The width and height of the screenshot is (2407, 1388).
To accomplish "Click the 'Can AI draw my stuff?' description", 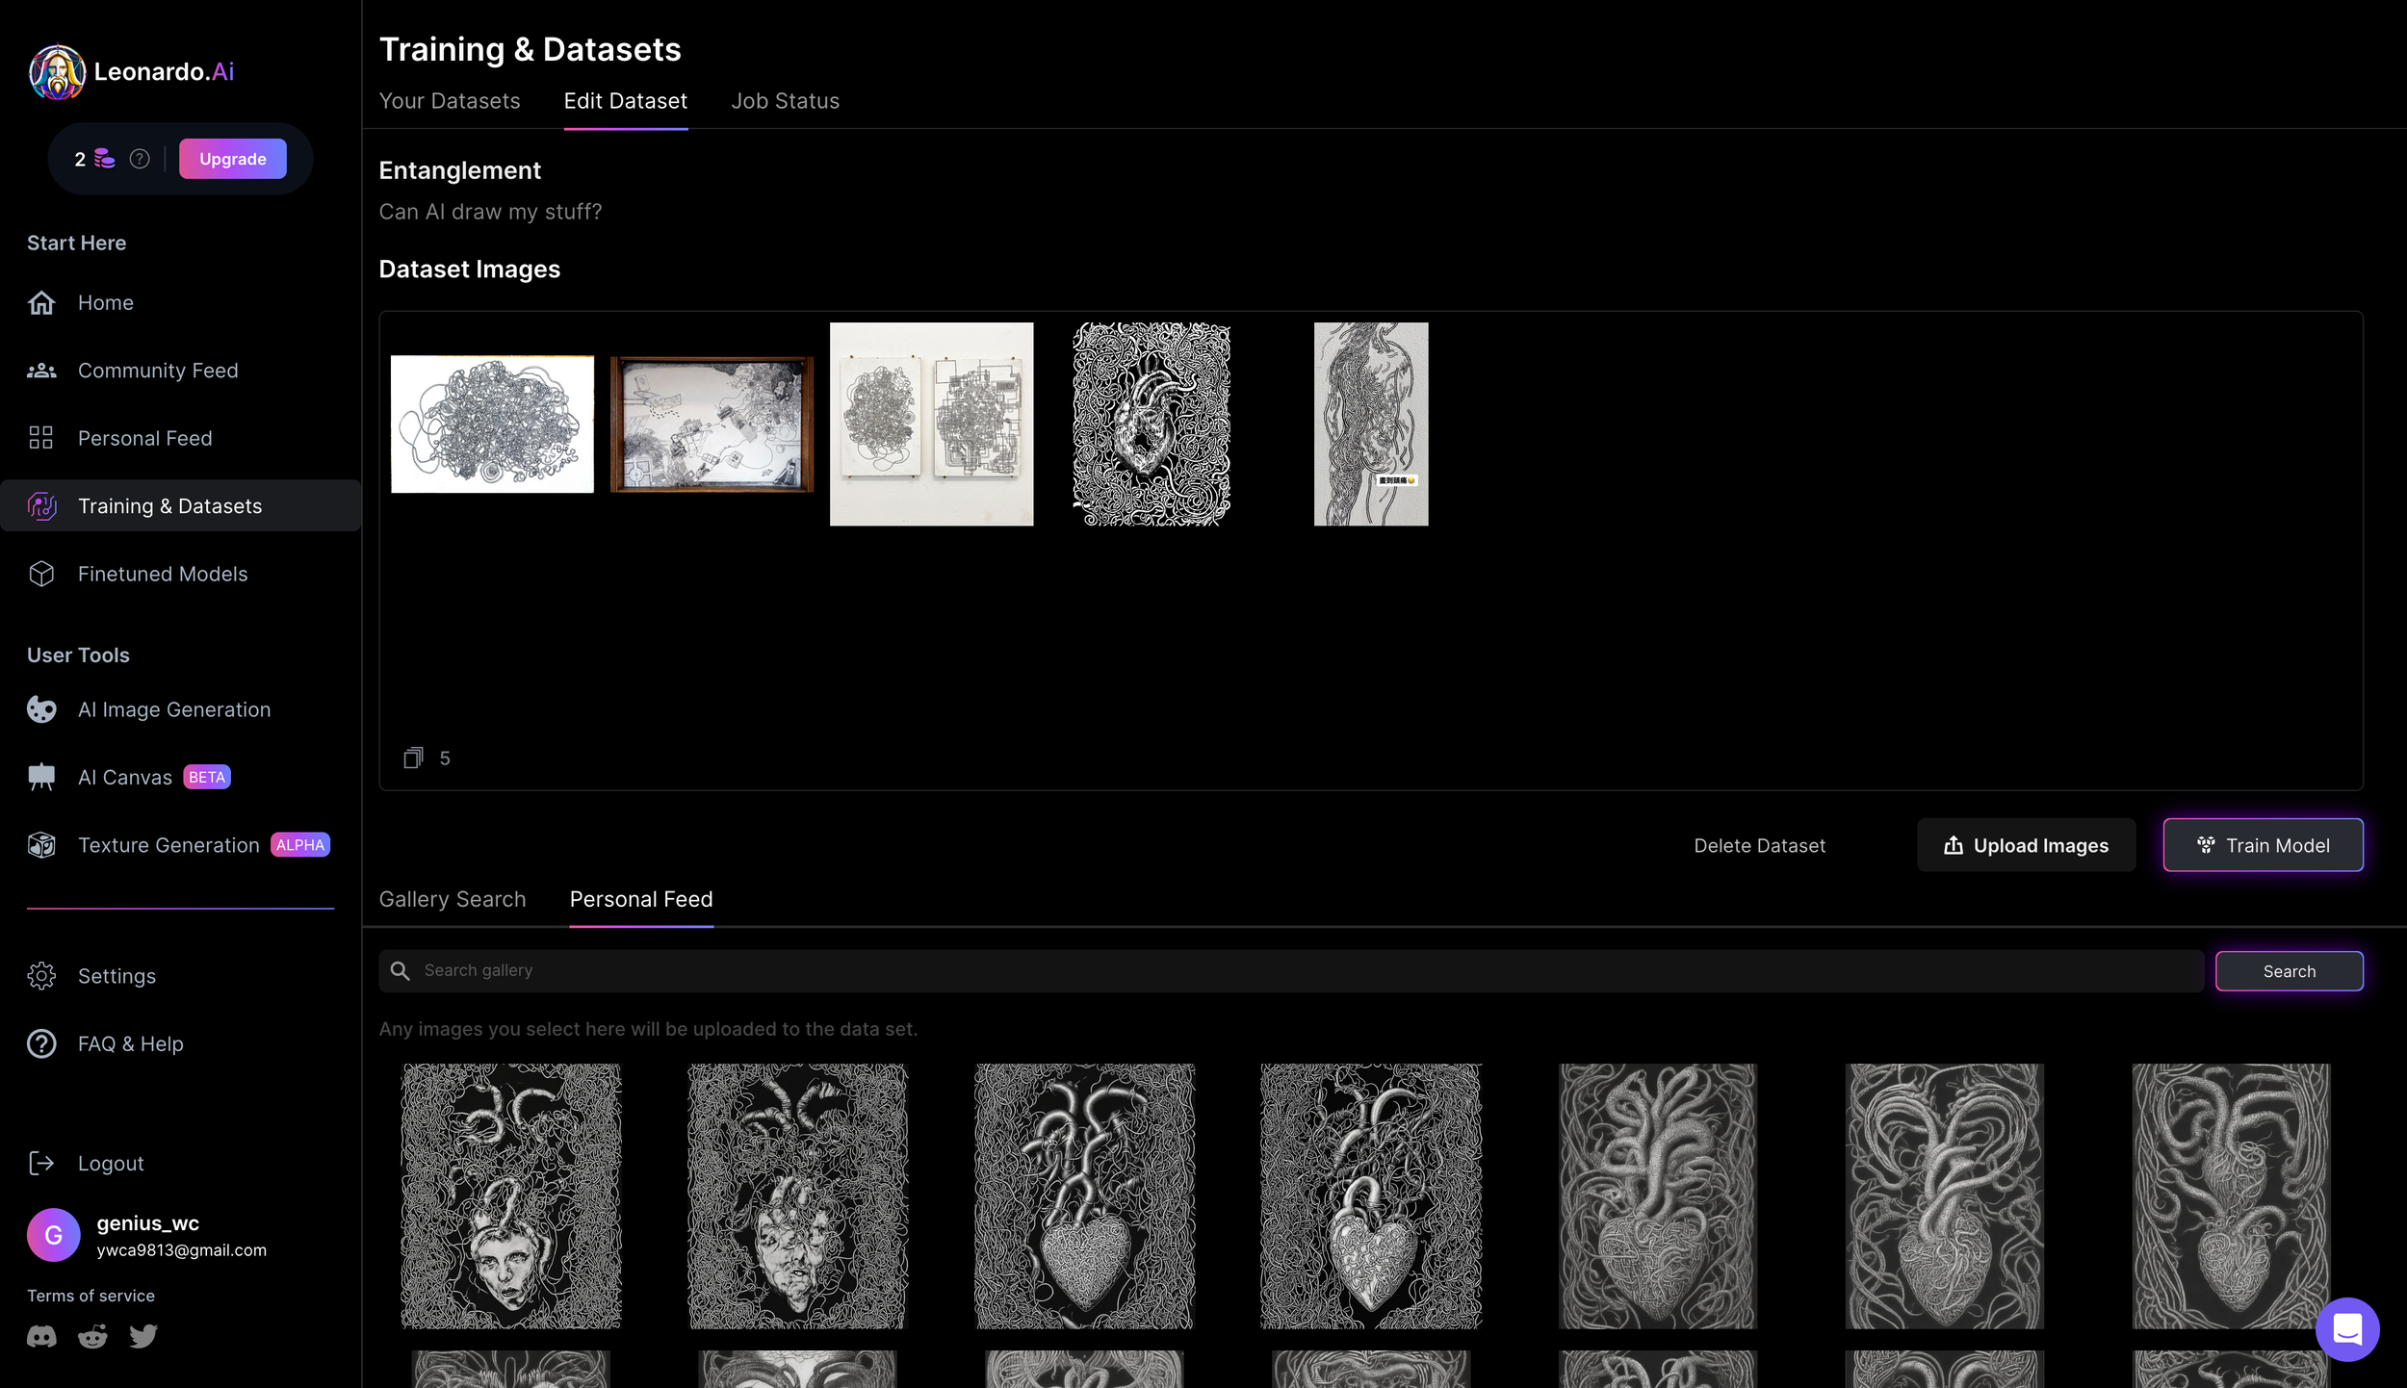I will (x=490, y=212).
